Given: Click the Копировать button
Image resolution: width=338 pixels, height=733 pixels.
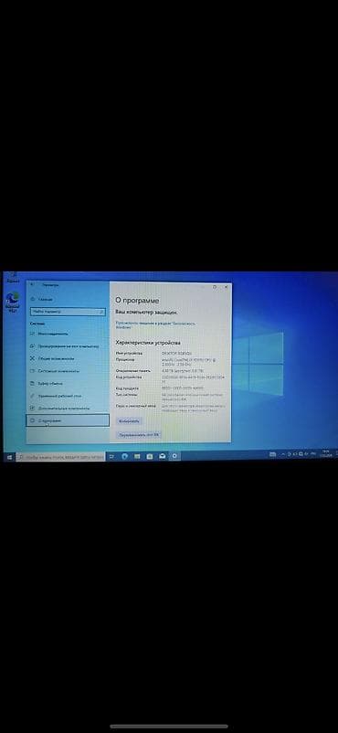Looking at the screenshot, I should coord(129,421).
